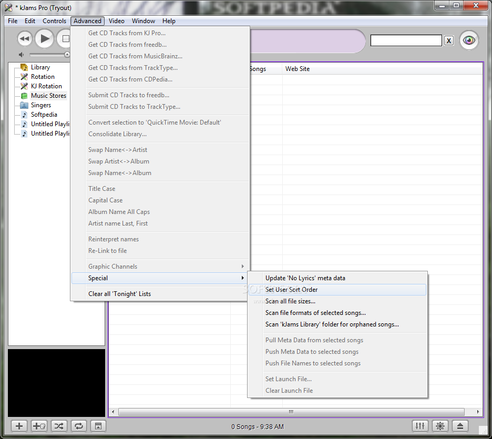Click Swap Name<->Artist entry
The image size is (492, 439).
[160, 150]
